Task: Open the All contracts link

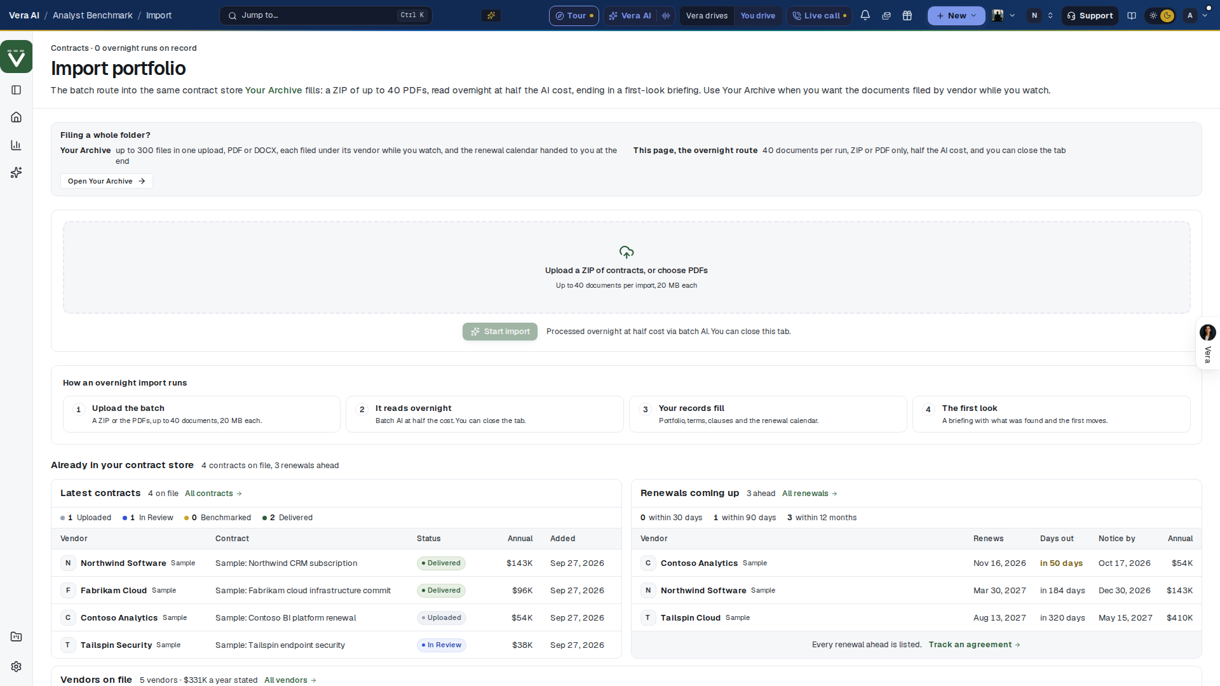Action: (213, 494)
